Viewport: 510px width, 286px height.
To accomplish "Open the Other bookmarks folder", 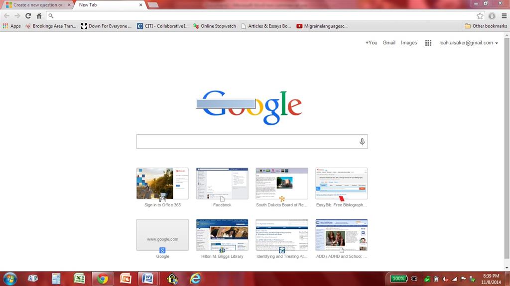I will 486,26.
